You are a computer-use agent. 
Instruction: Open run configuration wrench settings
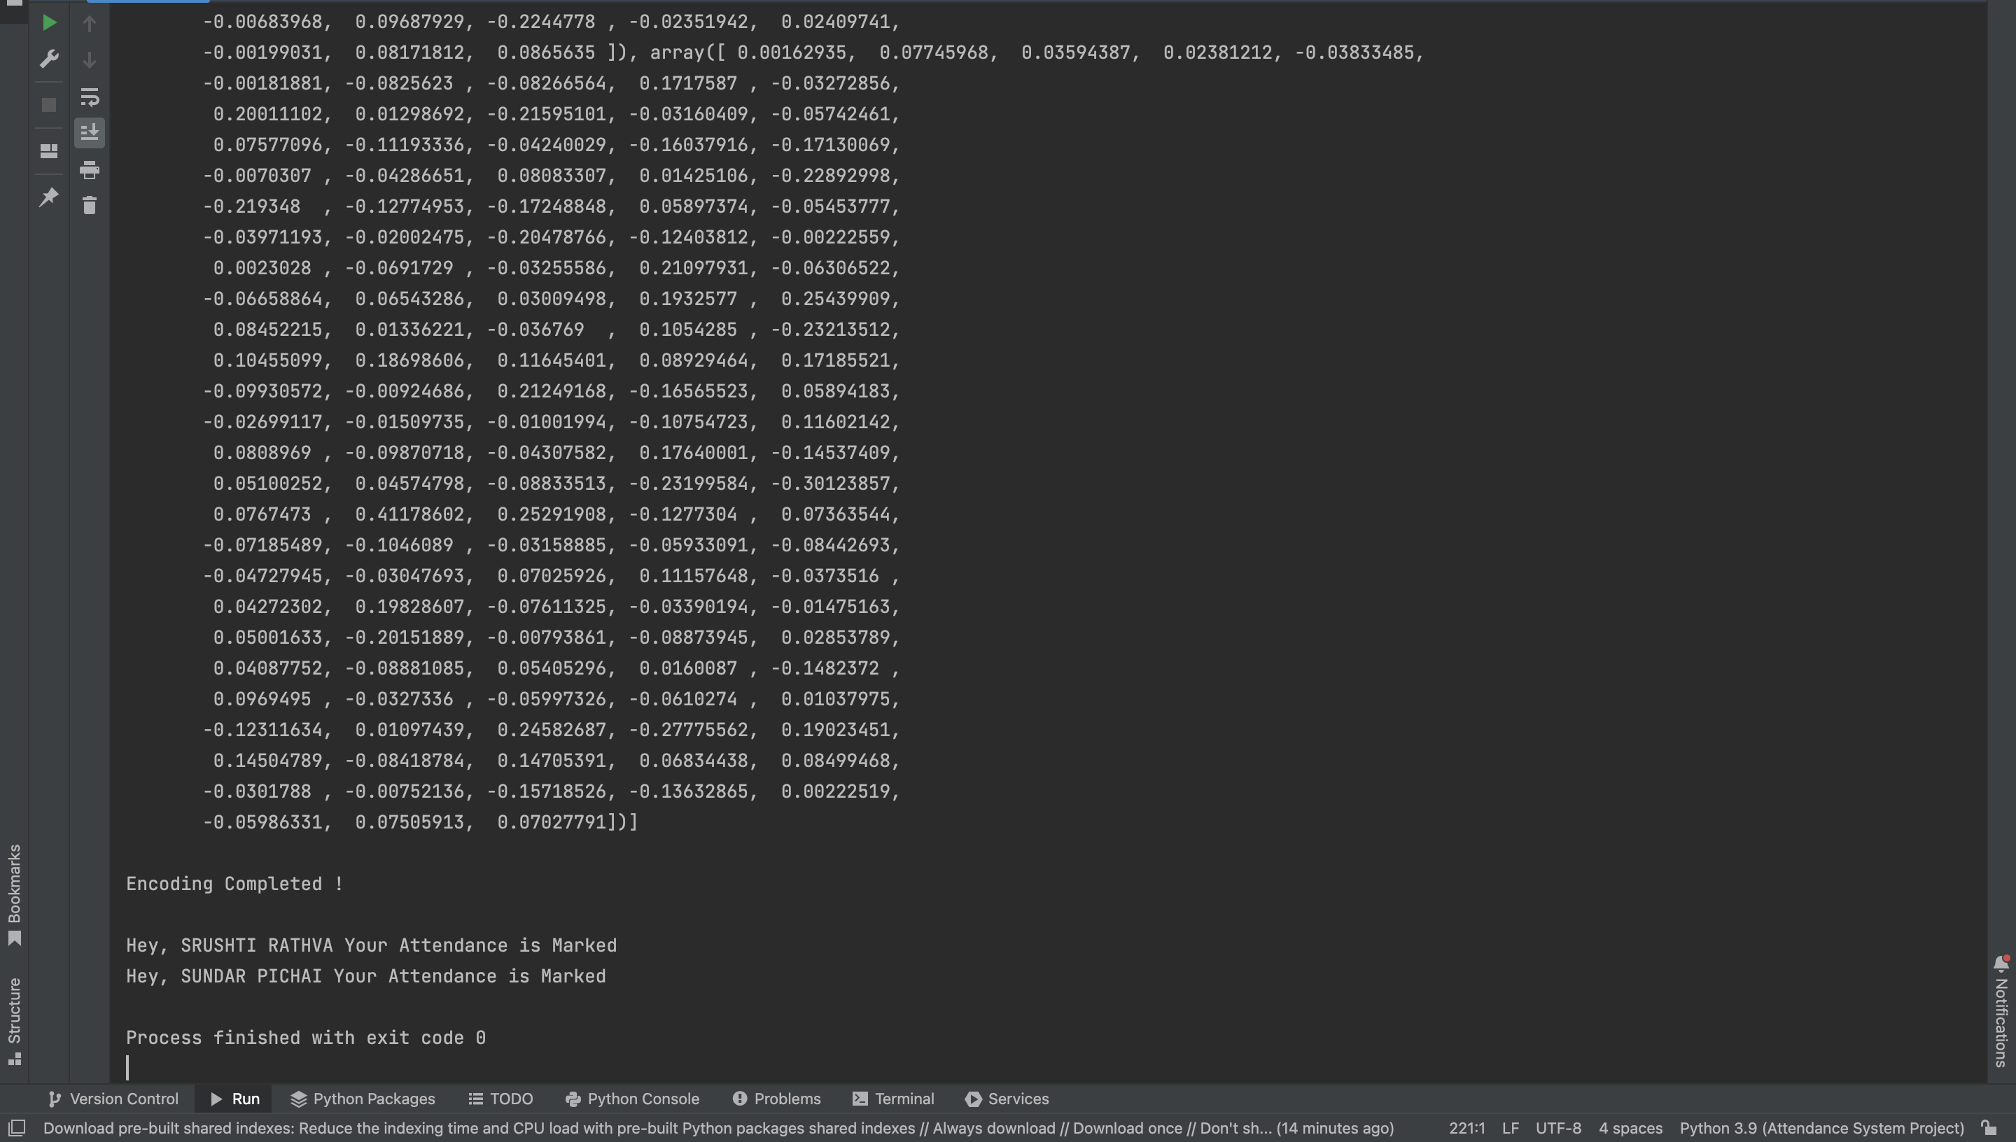pos(48,59)
